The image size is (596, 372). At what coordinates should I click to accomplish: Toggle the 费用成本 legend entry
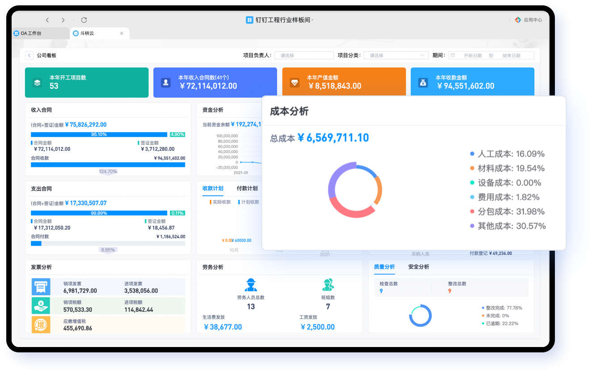point(505,197)
